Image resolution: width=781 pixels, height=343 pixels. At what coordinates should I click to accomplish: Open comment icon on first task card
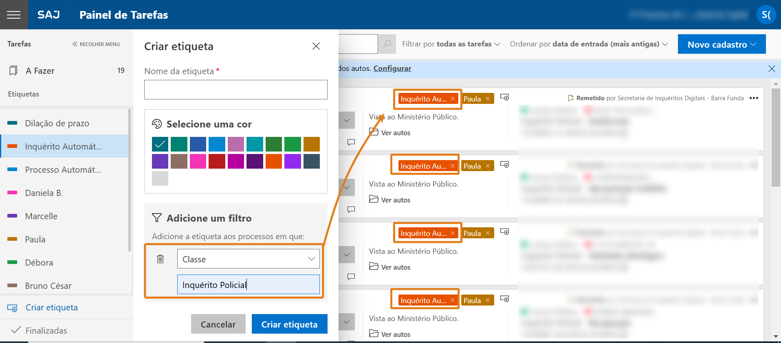point(351,142)
